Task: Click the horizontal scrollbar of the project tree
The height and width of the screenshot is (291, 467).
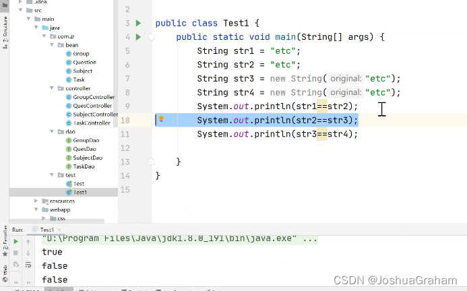Action: coord(57,221)
